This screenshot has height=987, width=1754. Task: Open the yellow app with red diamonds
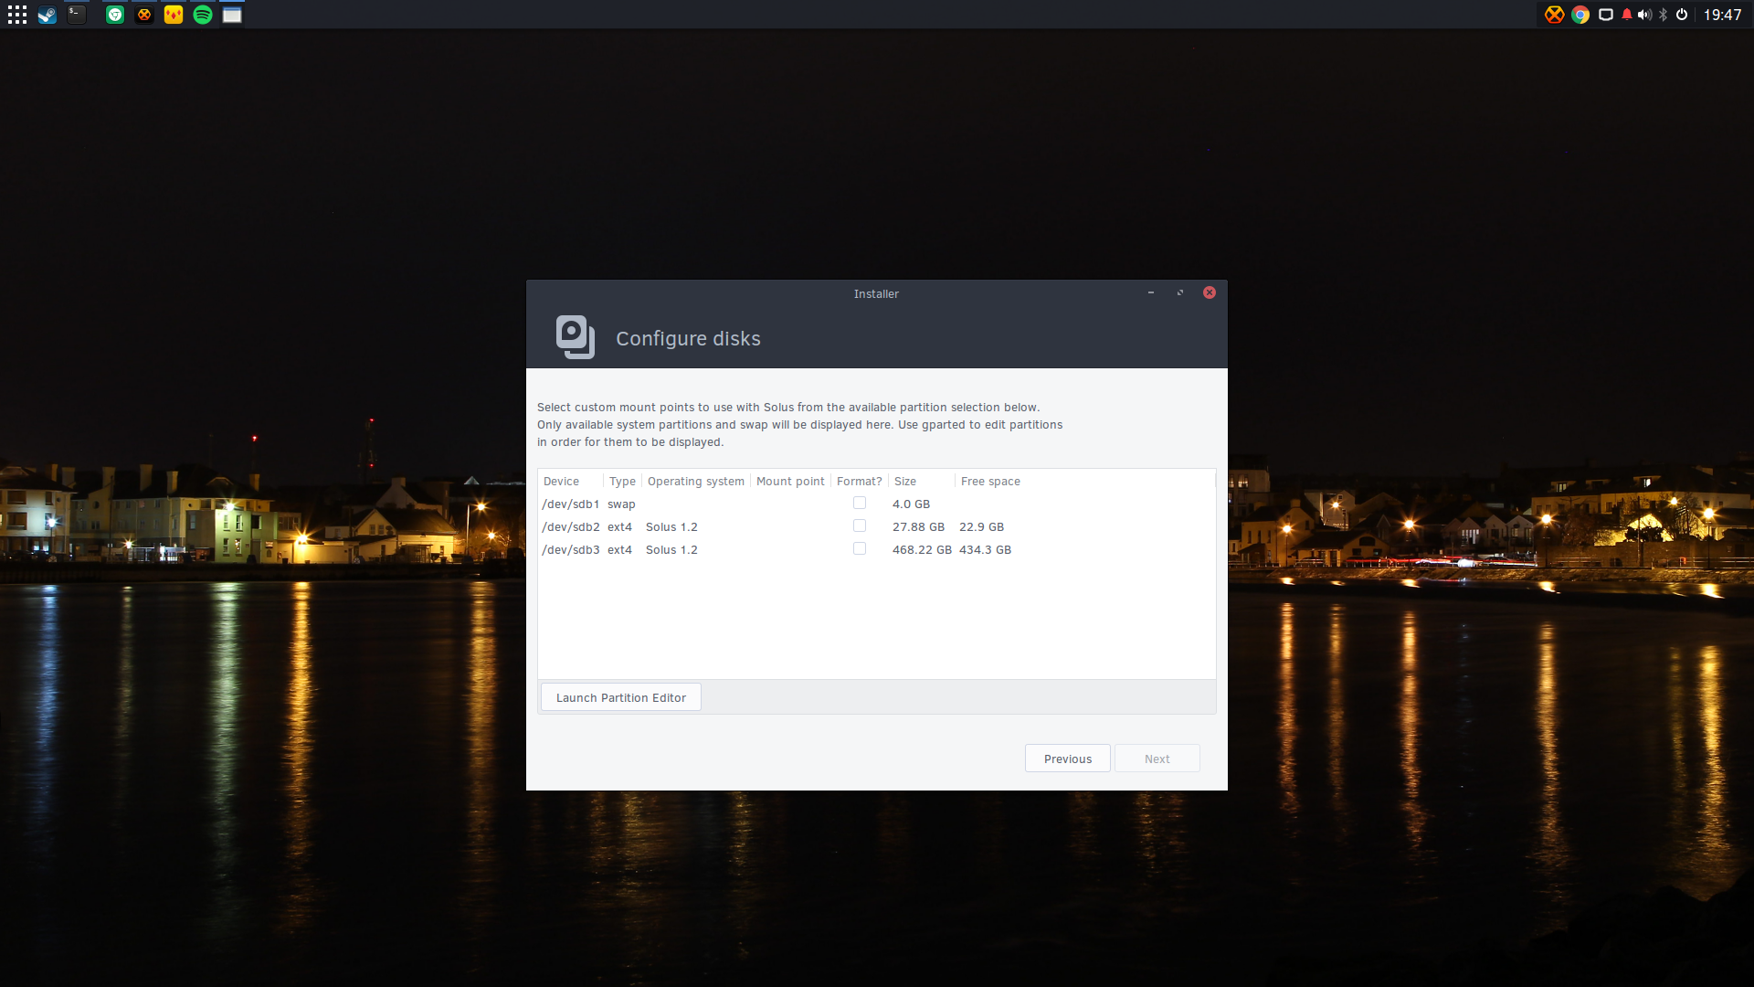tap(174, 15)
